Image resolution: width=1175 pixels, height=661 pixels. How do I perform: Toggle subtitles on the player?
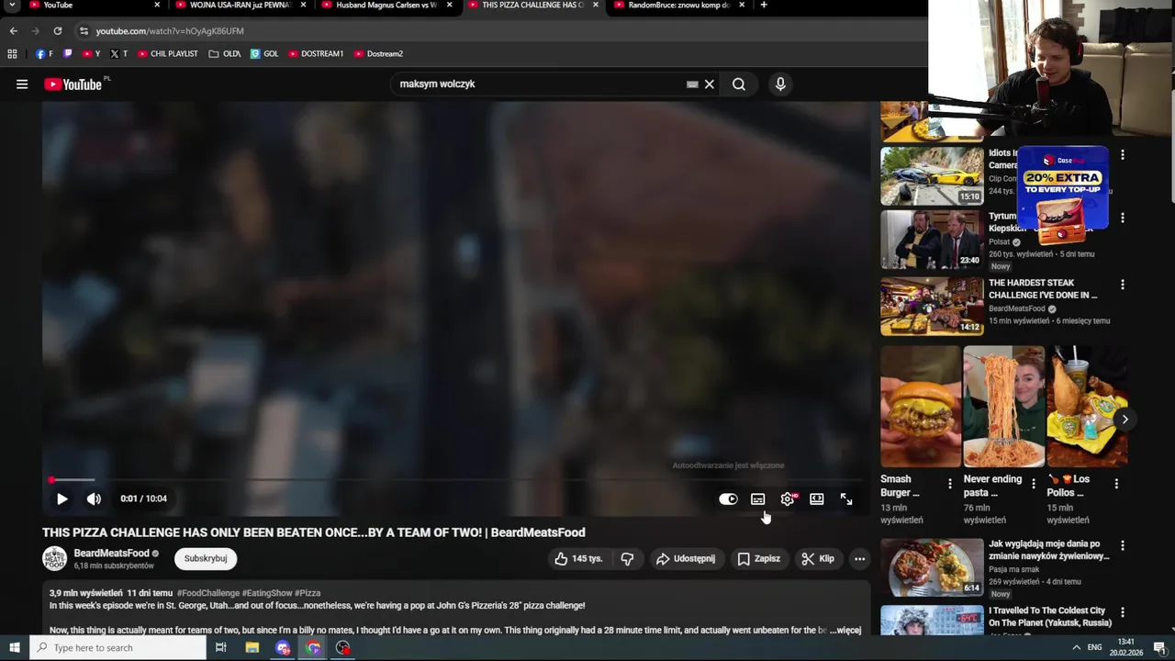pyautogui.click(x=757, y=499)
